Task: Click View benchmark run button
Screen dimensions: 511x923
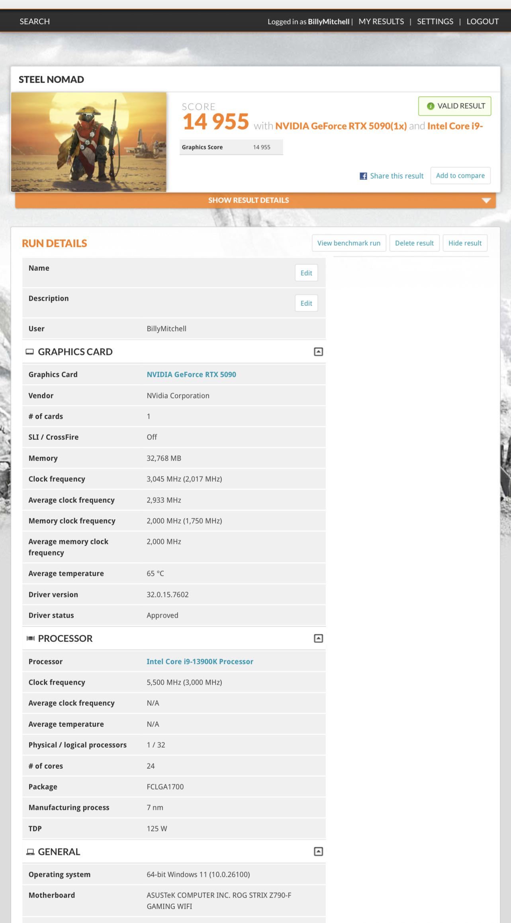Action: [x=349, y=243]
